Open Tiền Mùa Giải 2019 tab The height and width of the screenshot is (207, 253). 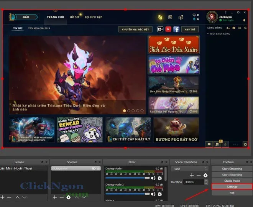[39, 28]
